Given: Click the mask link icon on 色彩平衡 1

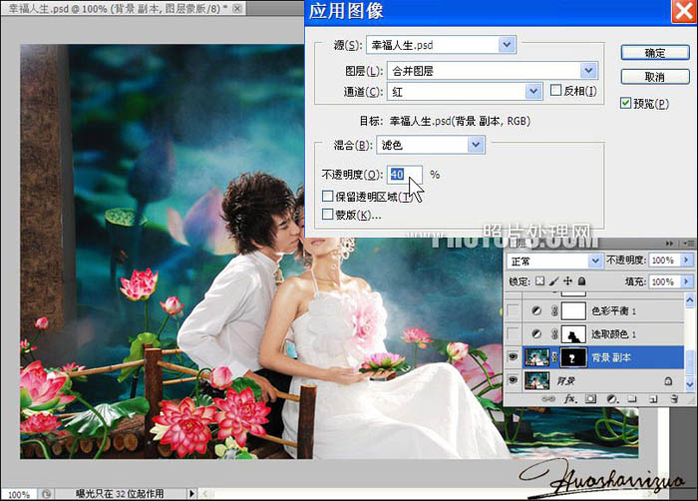Looking at the screenshot, I should point(554,310).
